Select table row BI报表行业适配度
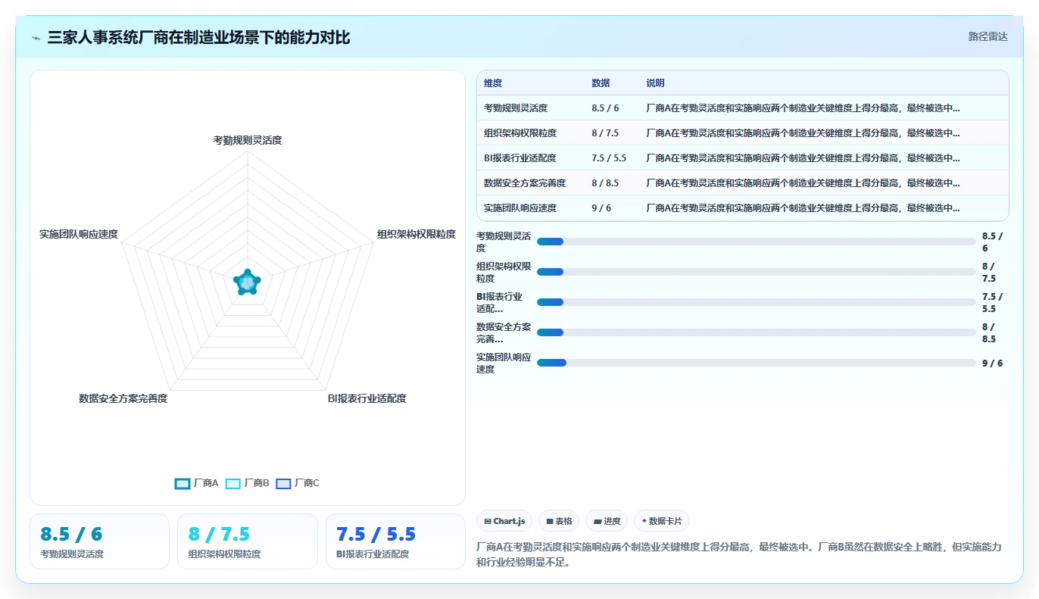1039x599 pixels. pos(743,158)
